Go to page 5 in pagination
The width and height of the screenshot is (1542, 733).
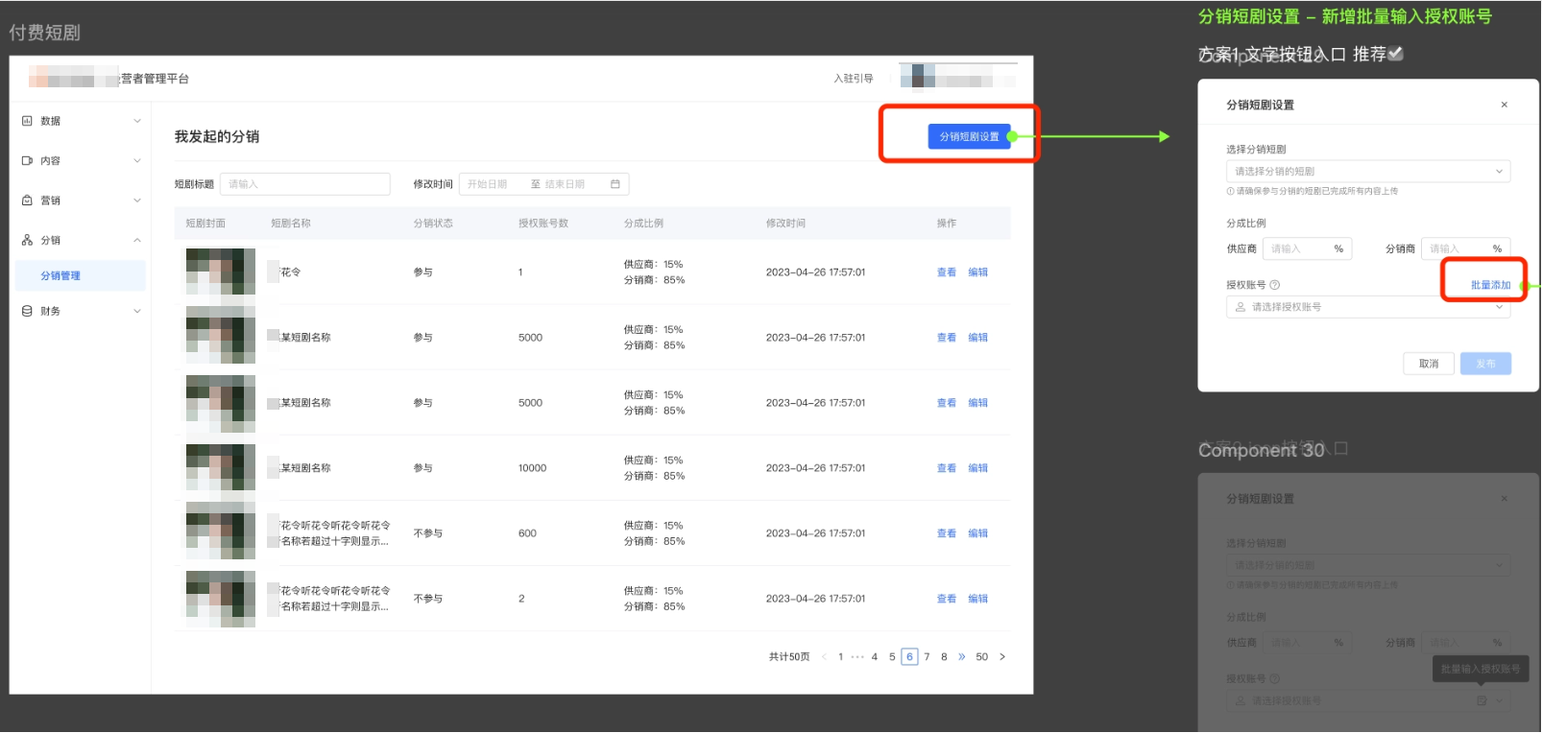coord(892,657)
